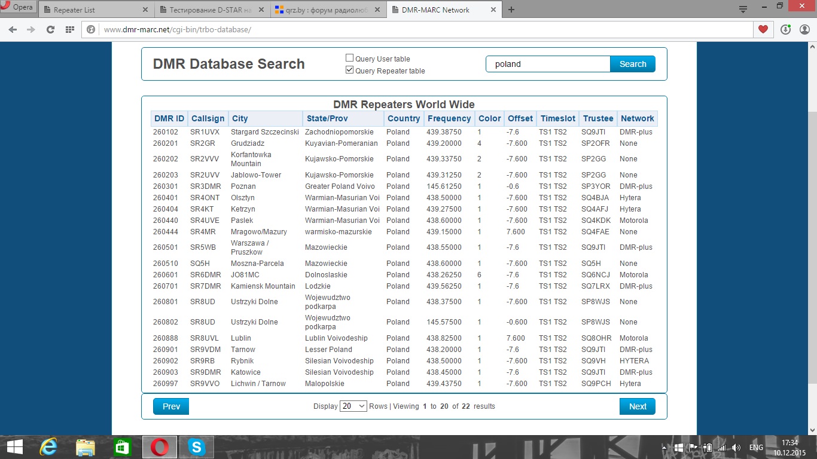
Task: Open Internet Explorer from taskbar
Action: 48,447
